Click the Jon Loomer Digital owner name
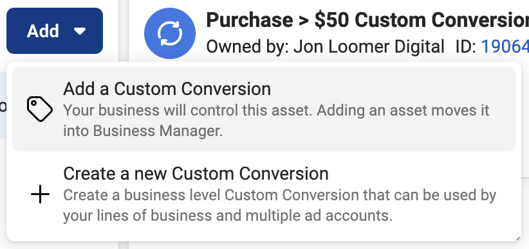 [x=369, y=47]
